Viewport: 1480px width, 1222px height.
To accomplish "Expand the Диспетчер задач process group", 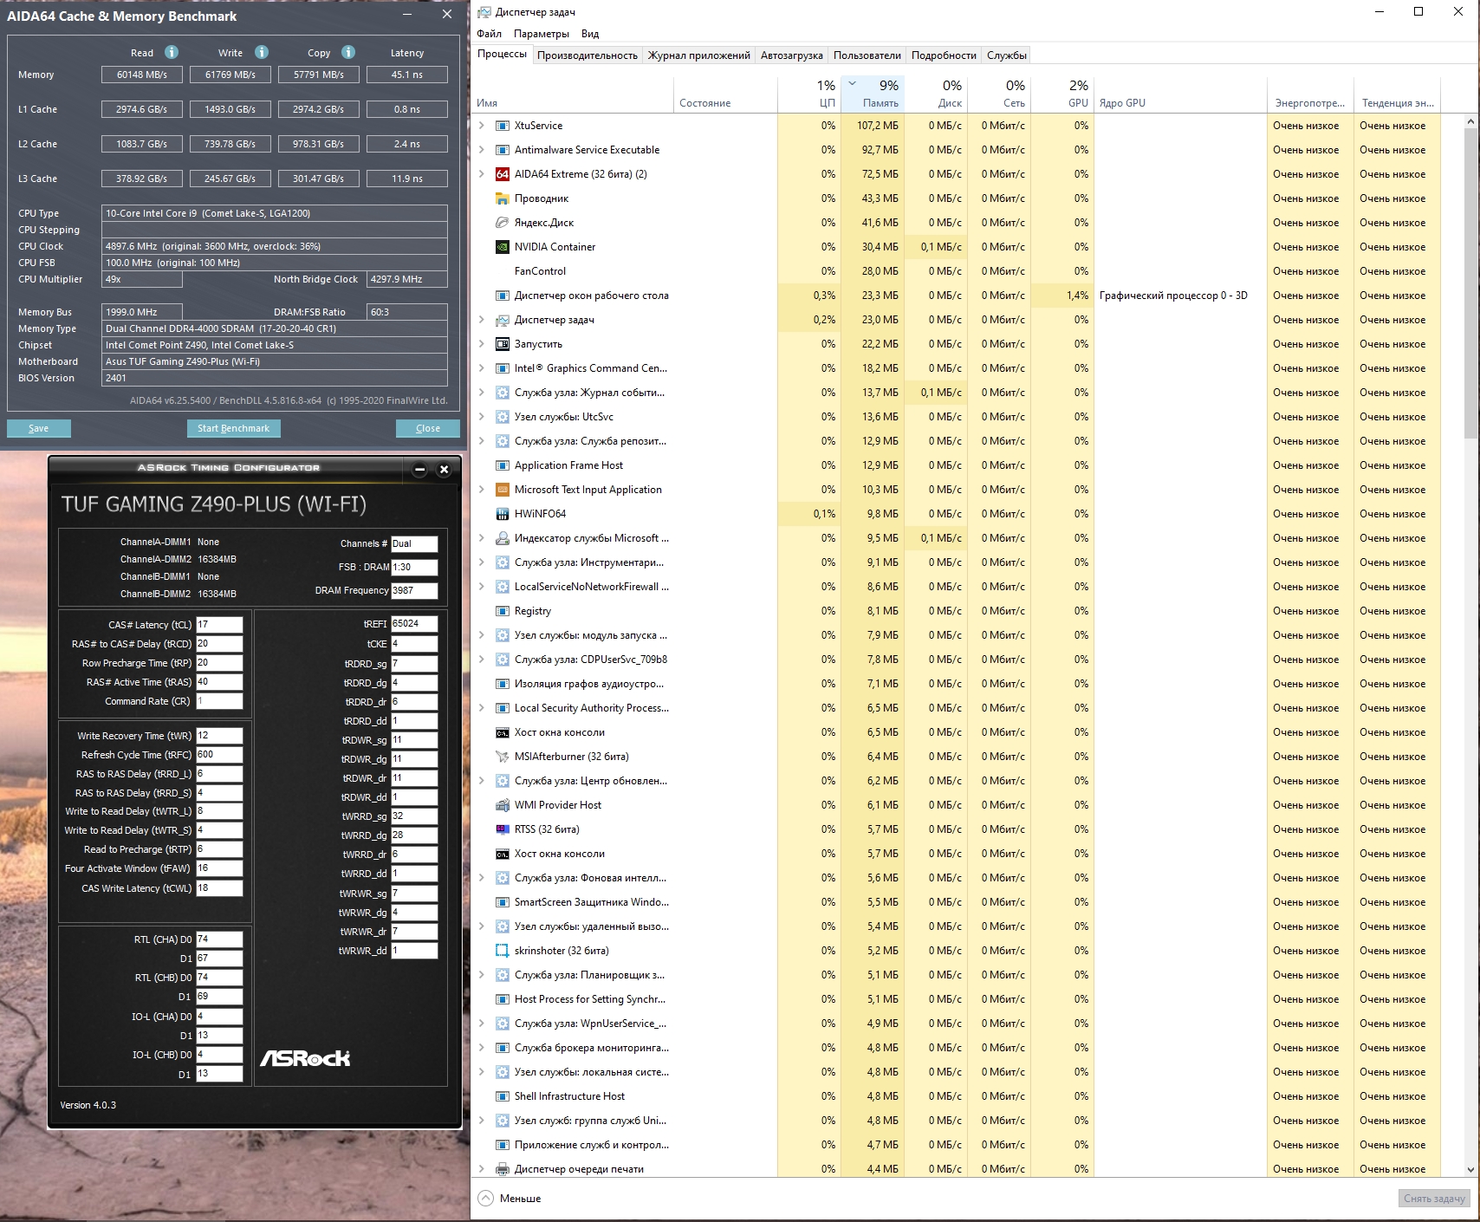I will point(482,320).
